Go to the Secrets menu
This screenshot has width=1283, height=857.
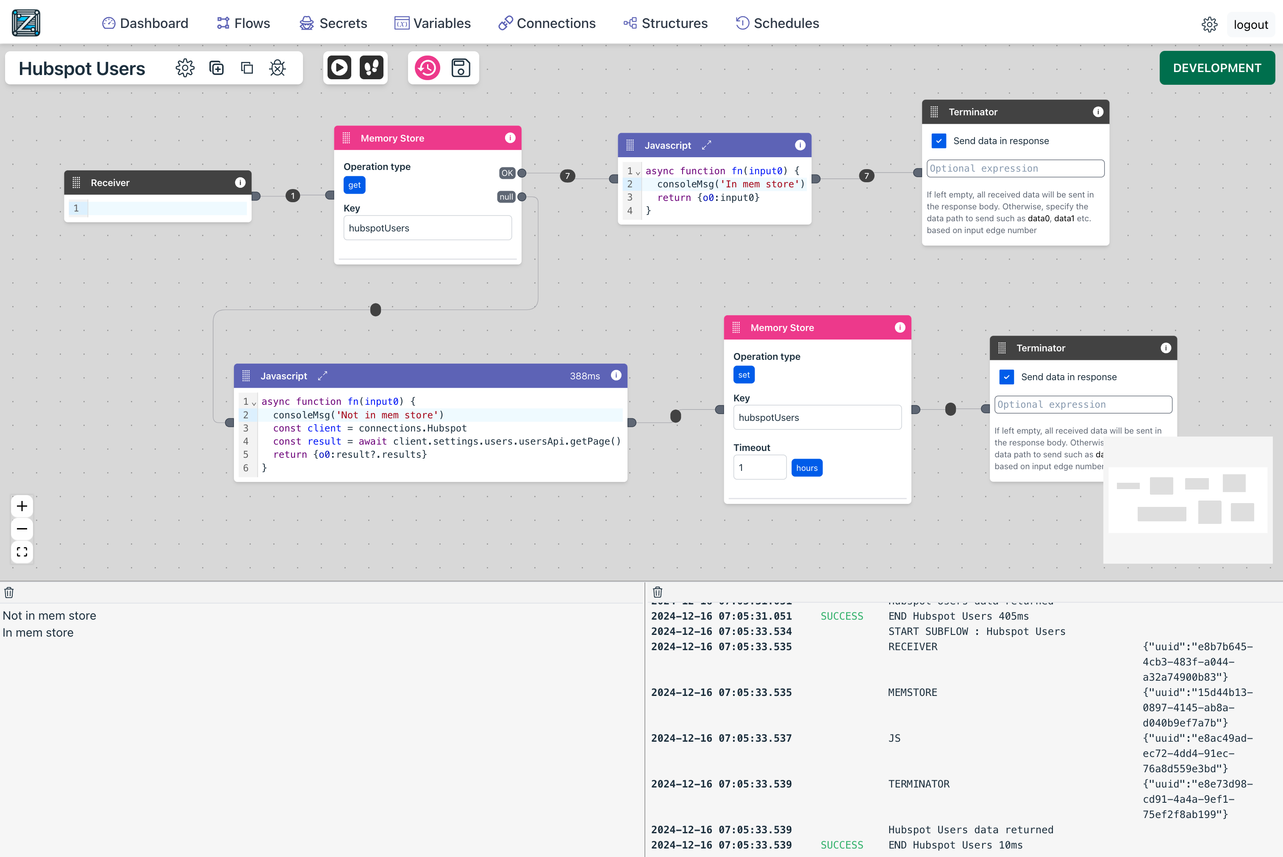pos(333,23)
